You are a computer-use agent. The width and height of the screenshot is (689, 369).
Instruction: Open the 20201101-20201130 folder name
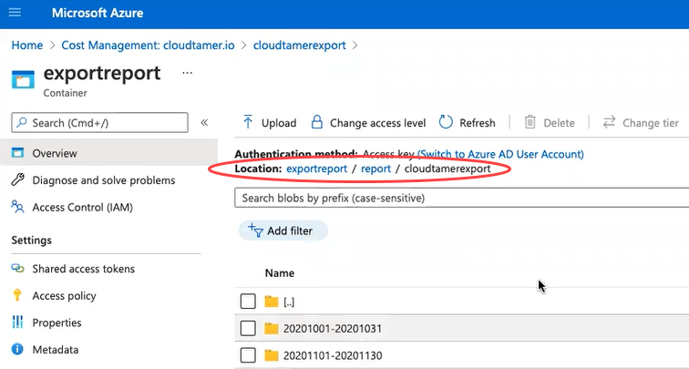(333, 355)
